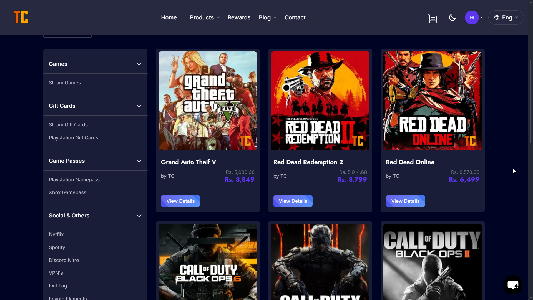Collapse the Gift Cards section chevron
533x300 pixels.
click(x=139, y=106)
